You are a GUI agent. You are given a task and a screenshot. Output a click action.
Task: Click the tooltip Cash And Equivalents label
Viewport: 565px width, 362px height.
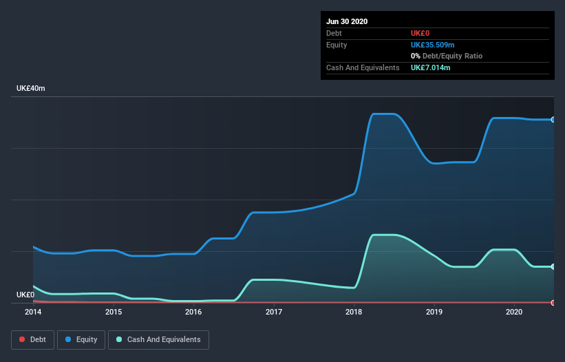pyautogui.click(x=363, y=67)
